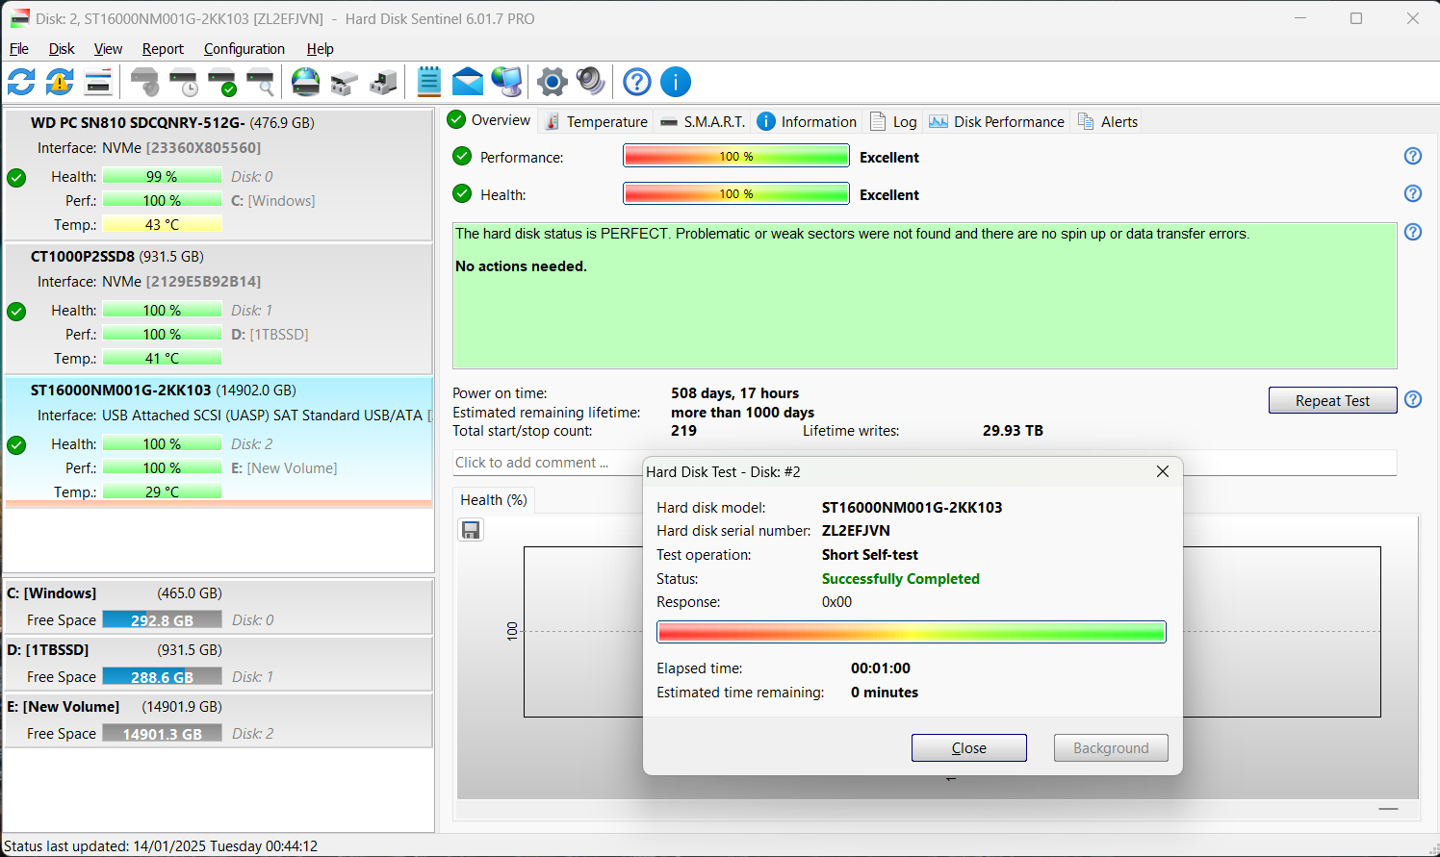The height and width of the screenshot is (857, 1440).
Task: Click the blue envelope email icon
Action: point(468,82)
